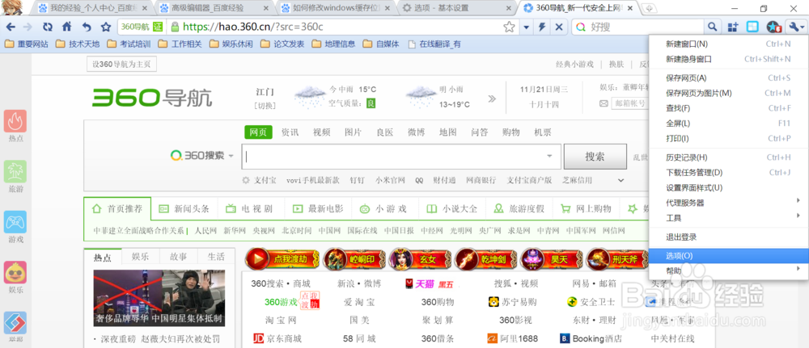This screenshot has height=348, width=809.
Task: Click the user avatar in top-left corner
Action: (x=11, y=7)
